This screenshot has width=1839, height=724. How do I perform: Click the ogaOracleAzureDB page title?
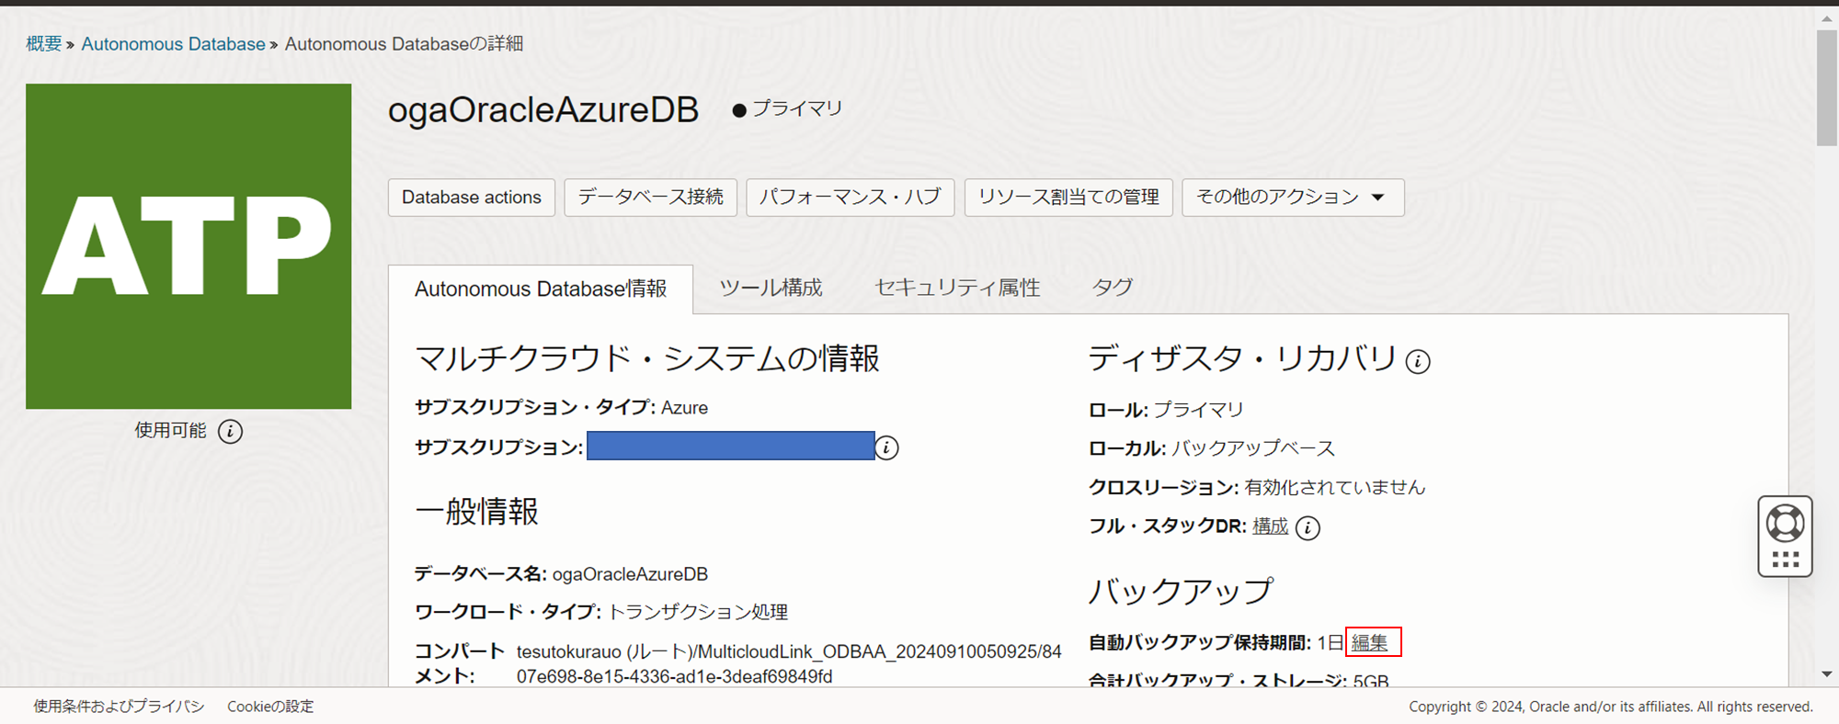pyautogui.click(x=543, y=110)
